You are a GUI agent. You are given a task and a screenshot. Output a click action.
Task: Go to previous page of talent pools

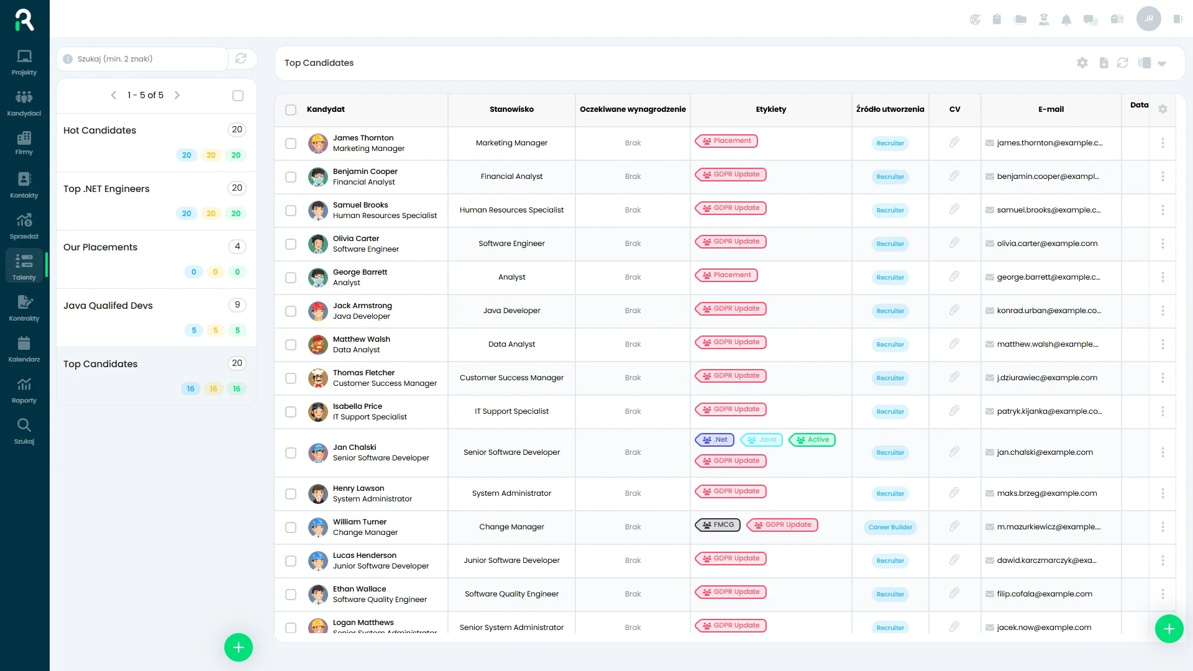pyautogui.click(x=114, y=95)
